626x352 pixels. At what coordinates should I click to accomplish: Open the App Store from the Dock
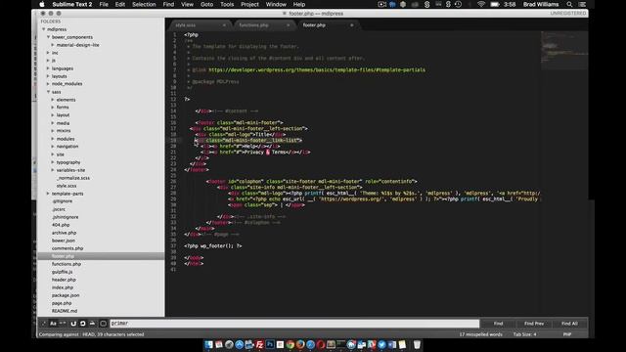(239, 344)
